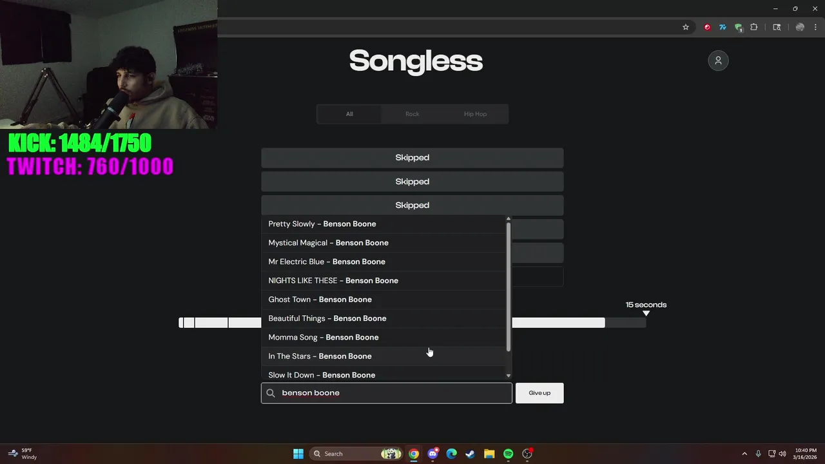Open File Explorer from the taskbar
Viewport: 825px width, 464px height.
click(x=489, y=454)
